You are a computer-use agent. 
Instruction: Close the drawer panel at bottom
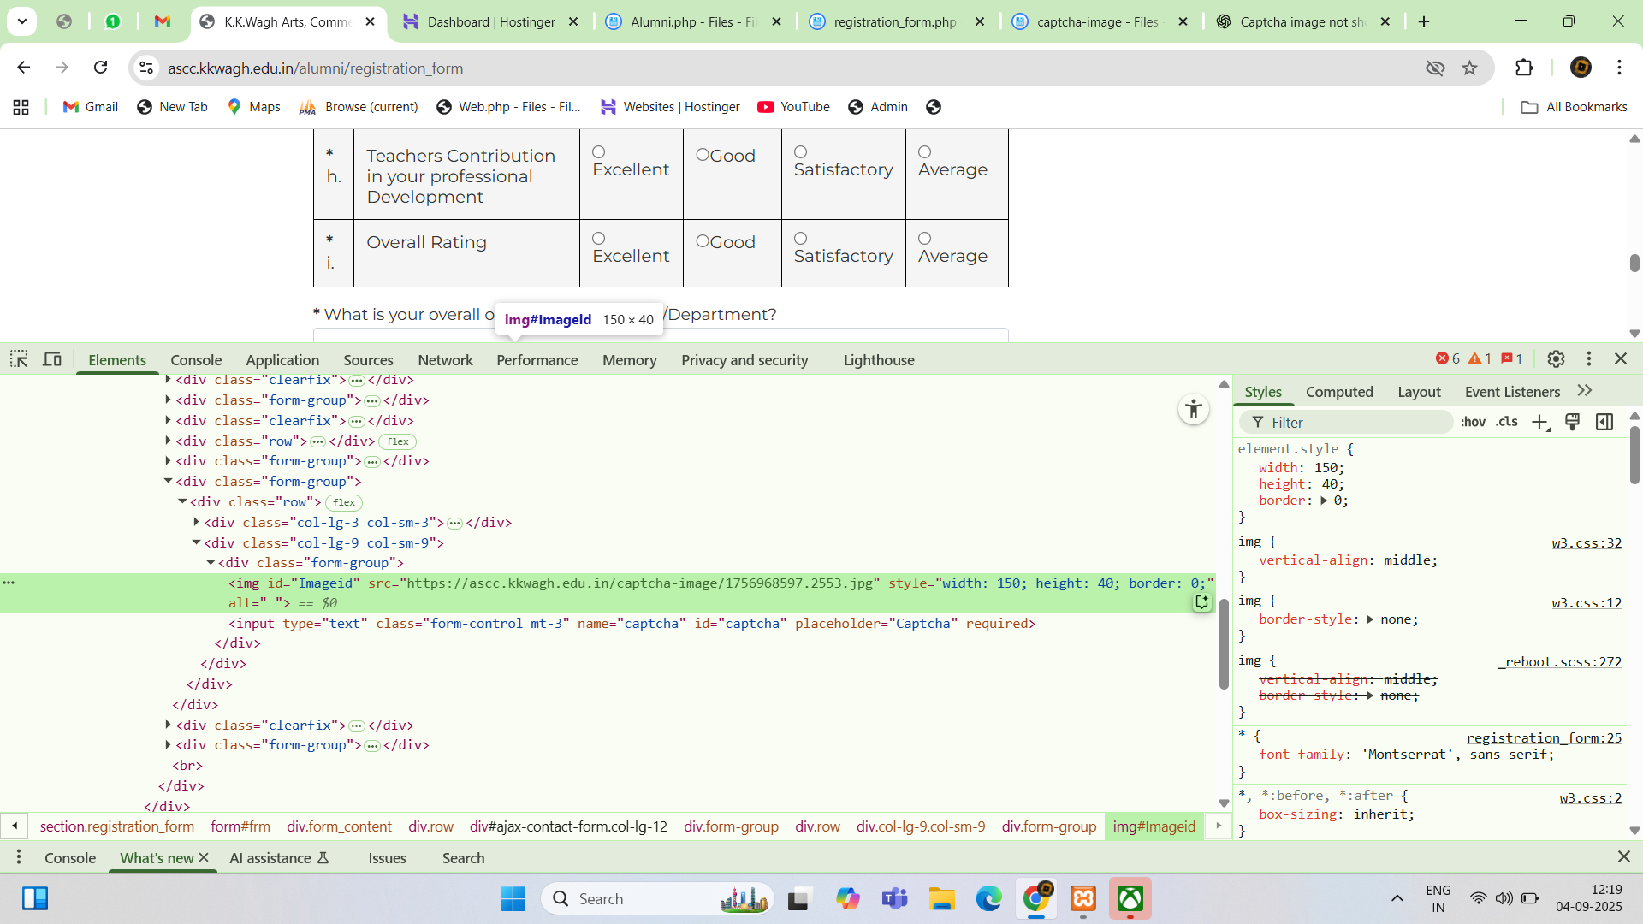pos(1623,857)
